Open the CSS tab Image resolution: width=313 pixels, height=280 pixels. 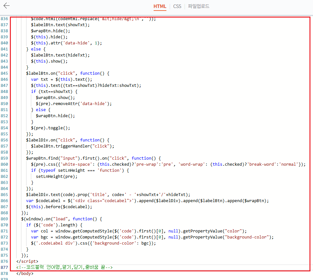[x=177, y=6]
